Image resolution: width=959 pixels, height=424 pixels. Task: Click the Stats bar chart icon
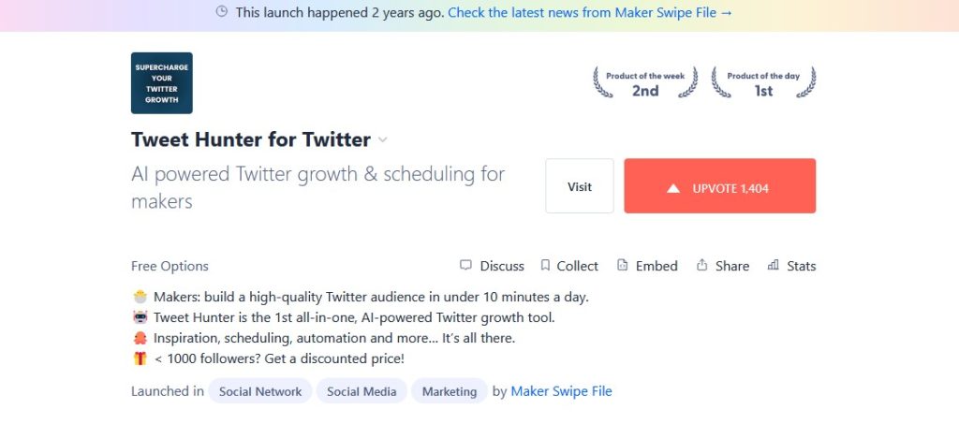pos(773,265)
